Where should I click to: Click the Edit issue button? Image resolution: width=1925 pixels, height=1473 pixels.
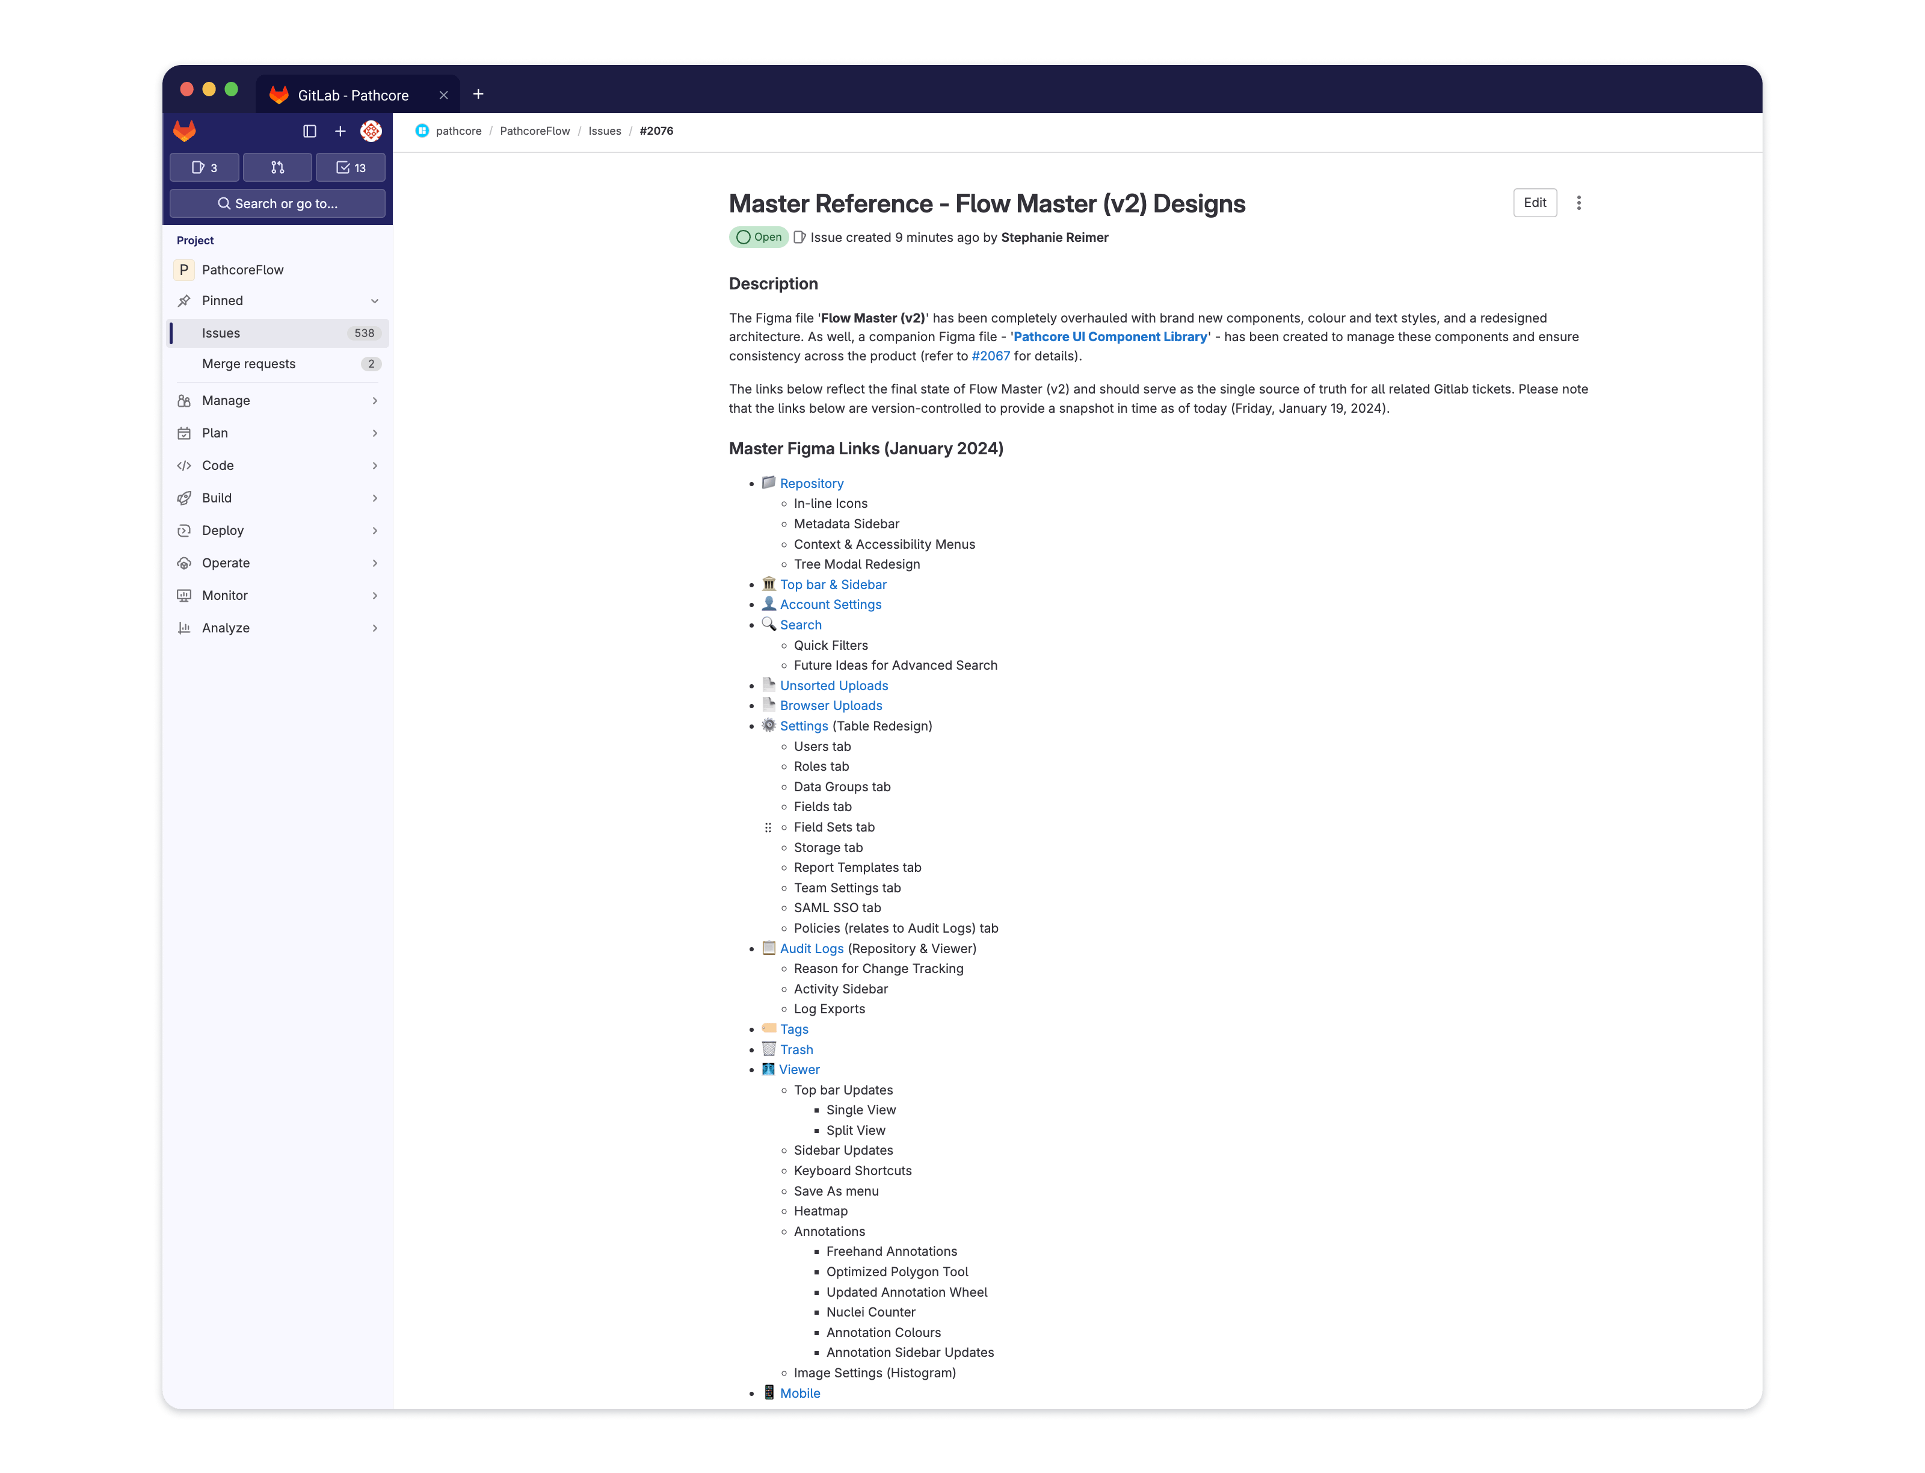(1535, 203)
